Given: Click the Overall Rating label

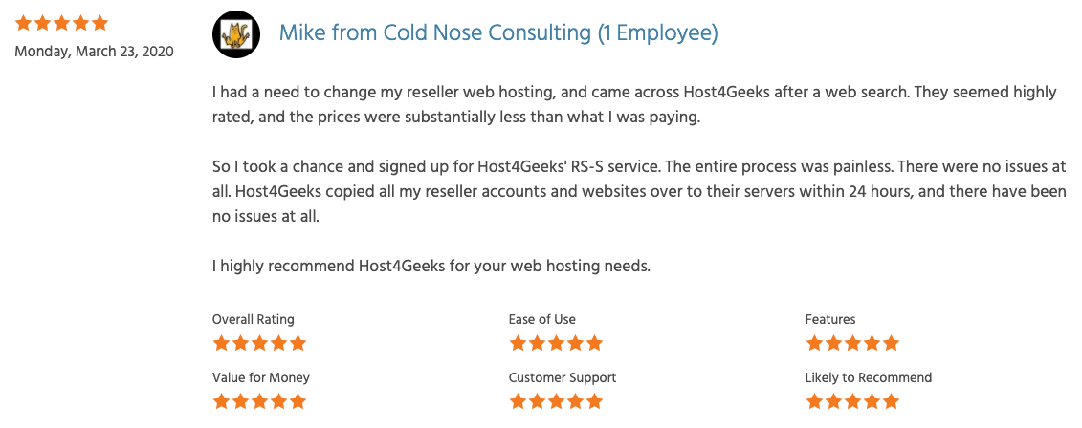Looking at the screenshot, I should click(x=254, y=319).
